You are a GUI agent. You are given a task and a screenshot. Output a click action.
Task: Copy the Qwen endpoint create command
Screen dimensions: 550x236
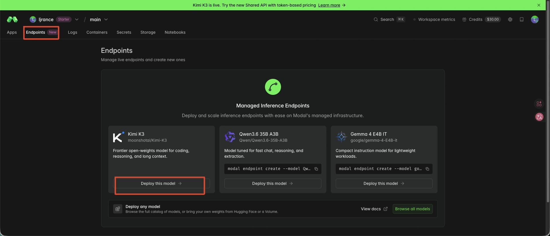tap(316, 169)
